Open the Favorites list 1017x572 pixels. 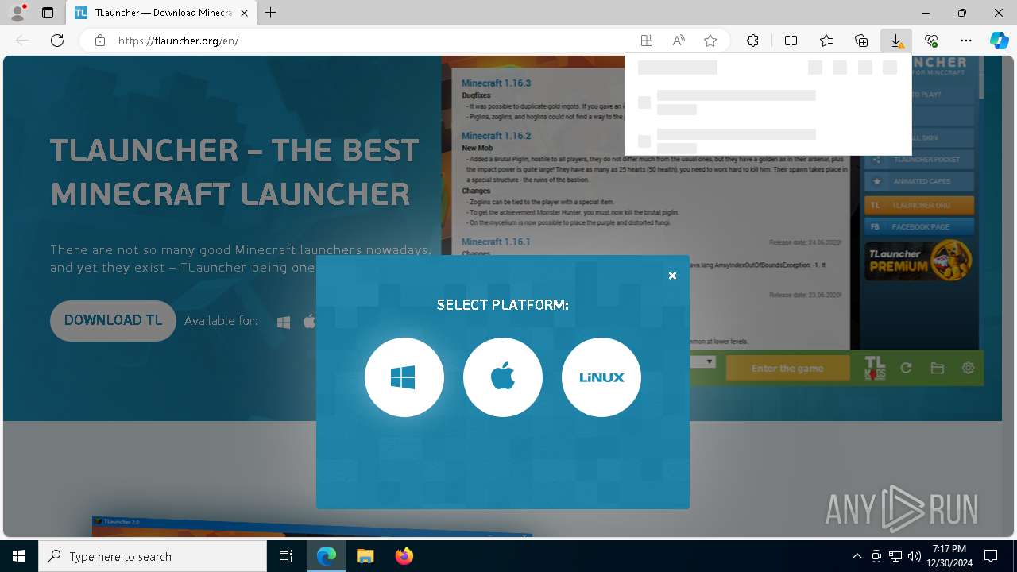pyautogui.click(x=826, y=41)
